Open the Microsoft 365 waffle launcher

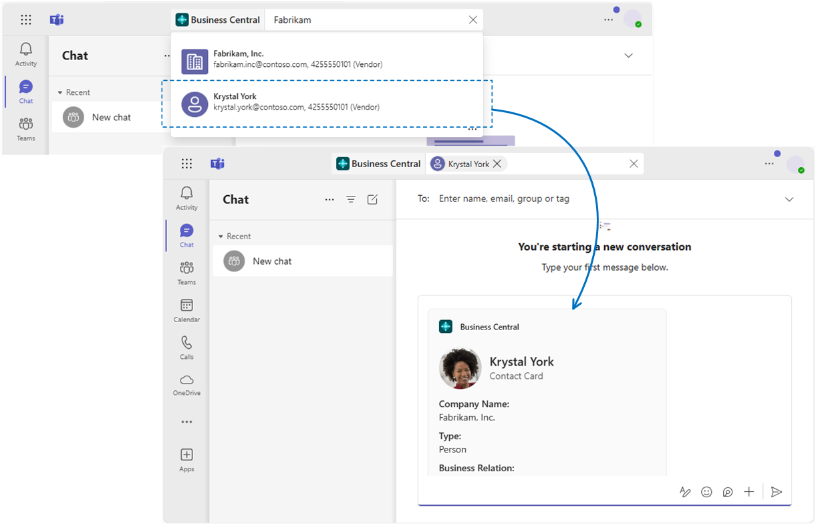pyautogui.click(x=186, y=163)
